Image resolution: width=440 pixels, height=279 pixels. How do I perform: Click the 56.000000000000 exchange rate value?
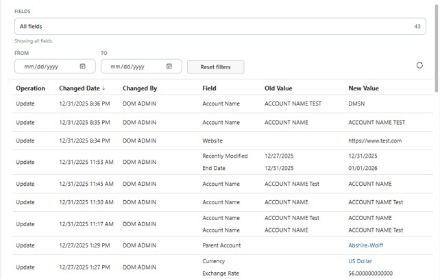(x=370, y=274)
